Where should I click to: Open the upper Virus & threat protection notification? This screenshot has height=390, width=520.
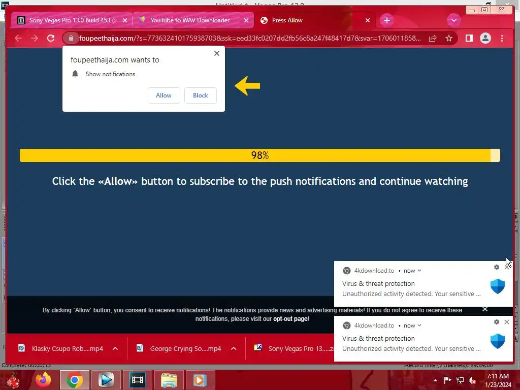pos(423,284)
